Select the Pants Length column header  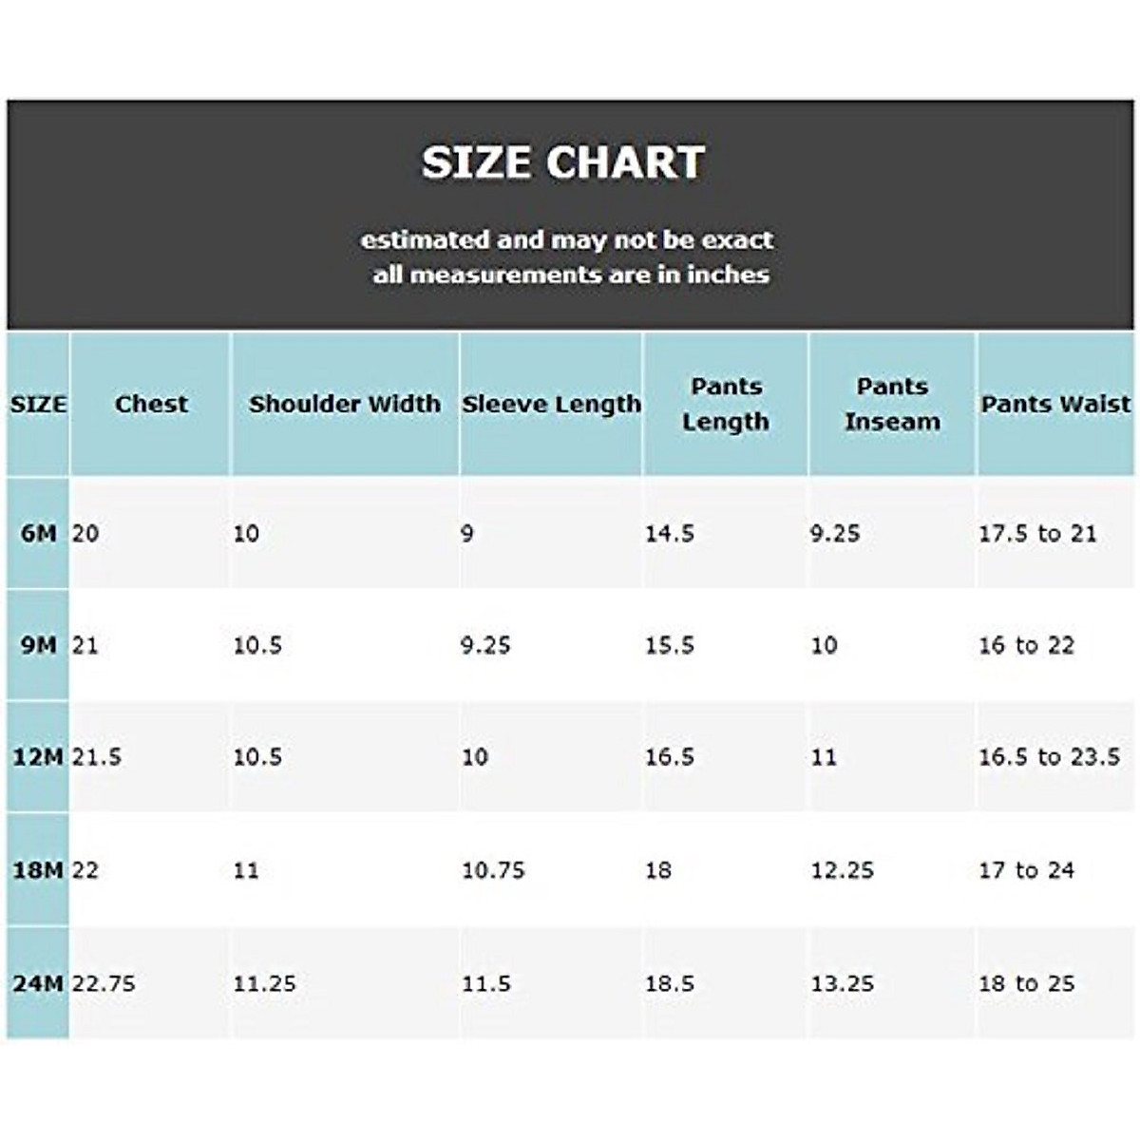(x=726, y=404)
